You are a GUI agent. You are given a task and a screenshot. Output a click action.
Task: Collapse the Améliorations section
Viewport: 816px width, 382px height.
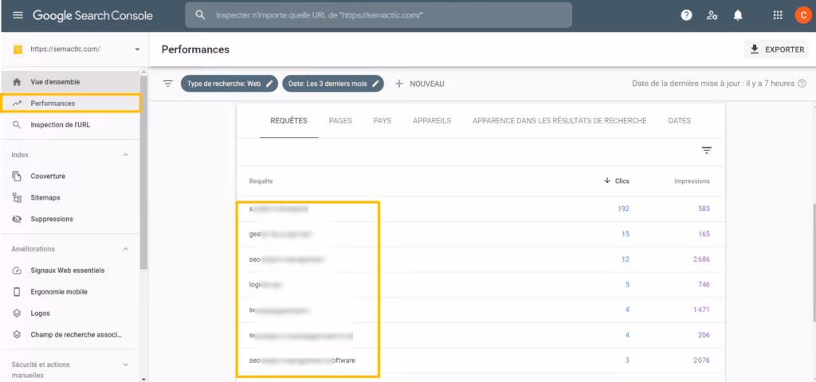coord(125,249)
